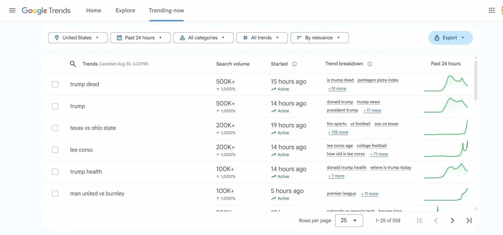Open the Google apps grid
The height and width of the screenshot is (235, 503).
click(492, 10)
